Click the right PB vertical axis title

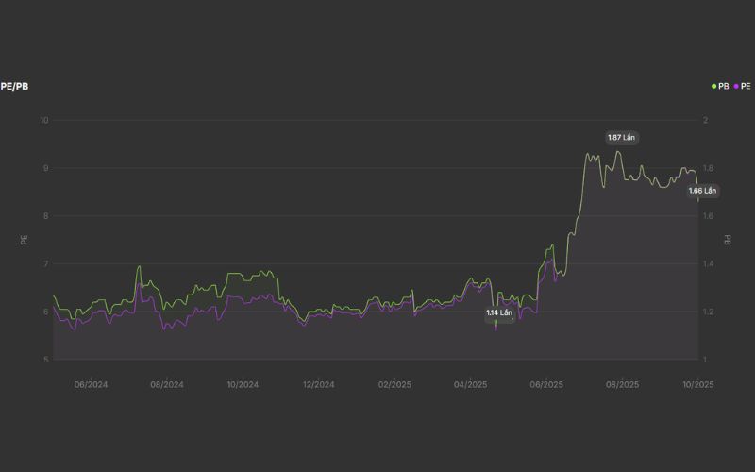point(728,240)
